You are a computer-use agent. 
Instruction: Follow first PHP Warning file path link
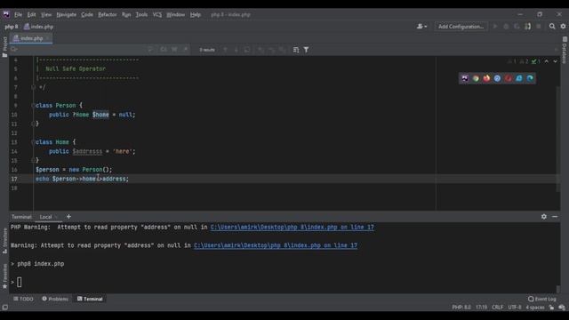coord(293,228)
